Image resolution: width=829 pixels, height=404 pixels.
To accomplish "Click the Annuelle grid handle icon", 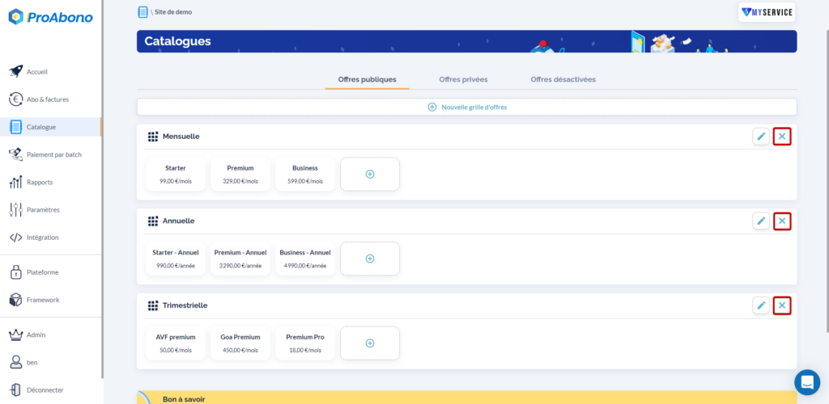I will pos(153,221).
